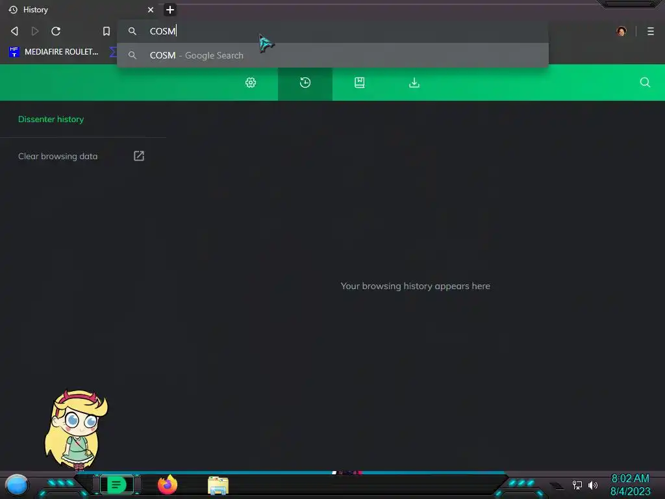Search history with the magnifier icon
The width and height of the screenshot is (665, 499).
coord(645,83)
